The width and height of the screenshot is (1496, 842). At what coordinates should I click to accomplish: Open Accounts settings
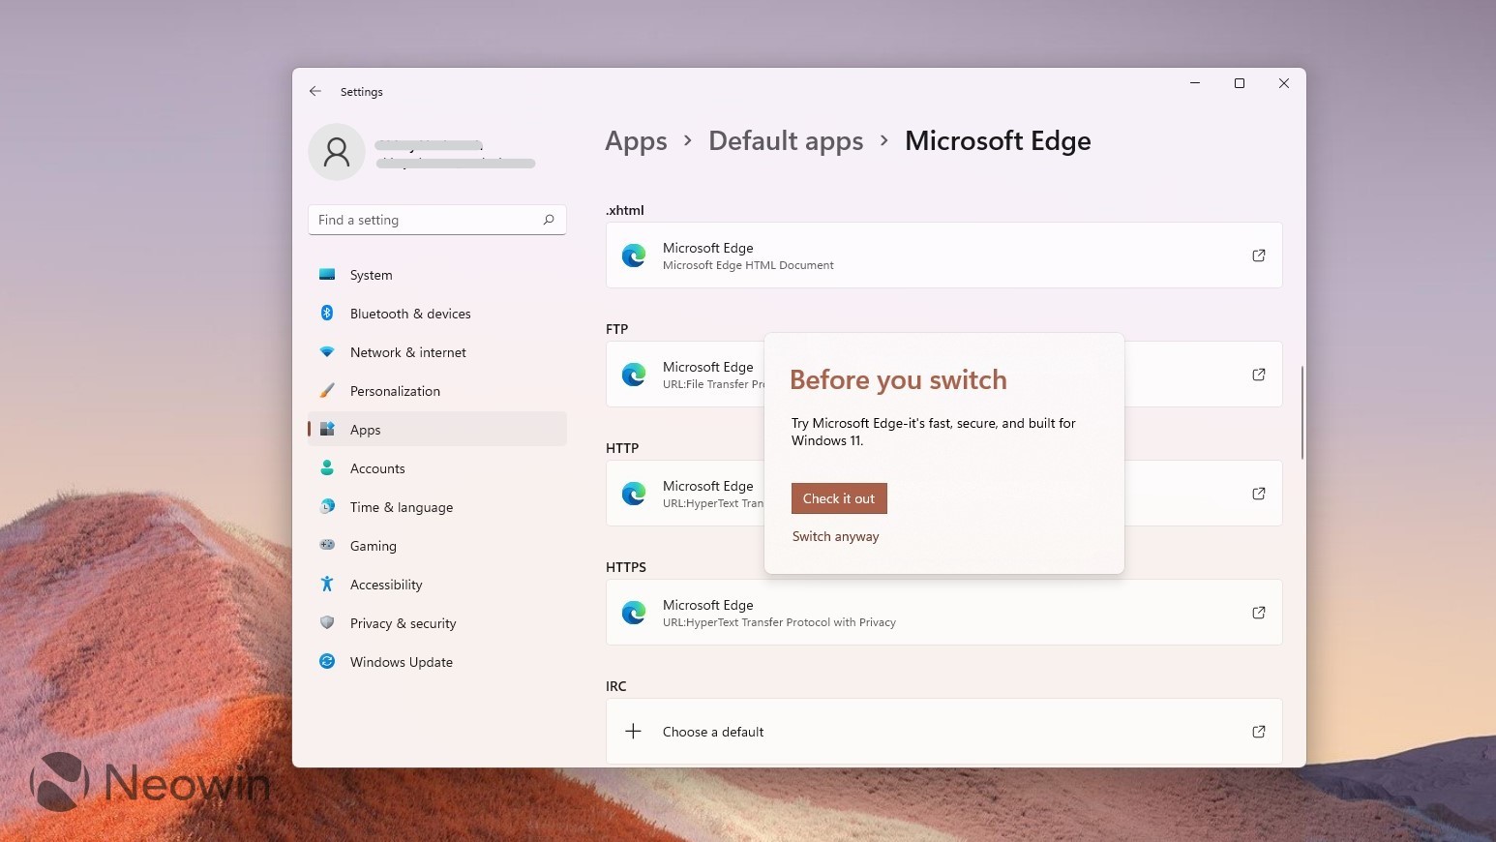pyautogui.click(x=437, y=468)
